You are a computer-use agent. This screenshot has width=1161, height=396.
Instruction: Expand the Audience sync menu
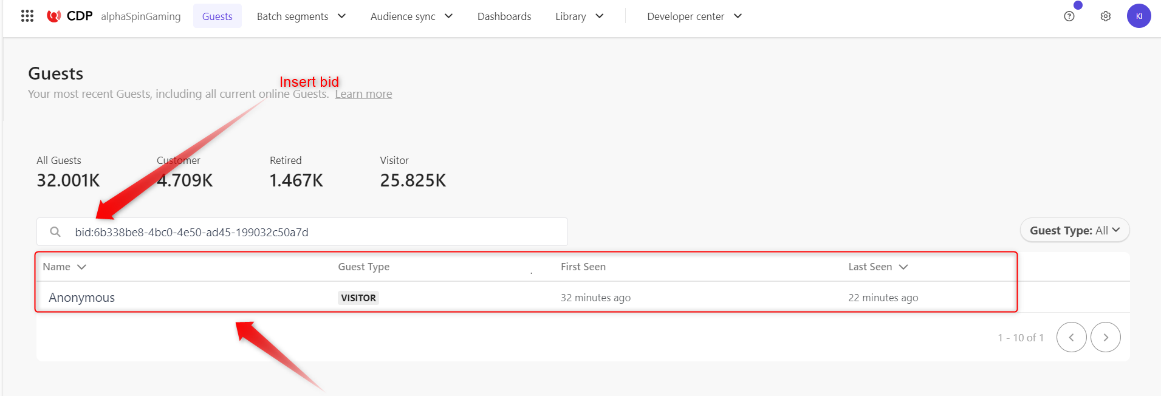pos(411,16)
